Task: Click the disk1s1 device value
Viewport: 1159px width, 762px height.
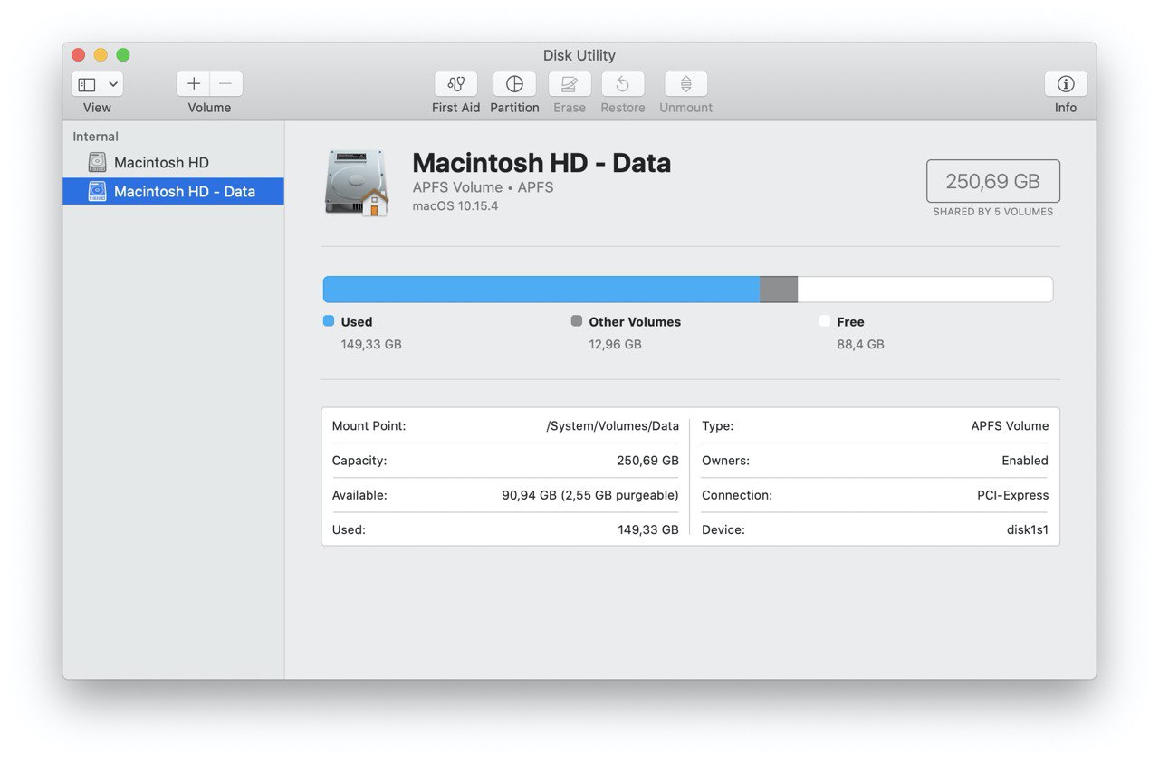Action: pos(1028,529)
